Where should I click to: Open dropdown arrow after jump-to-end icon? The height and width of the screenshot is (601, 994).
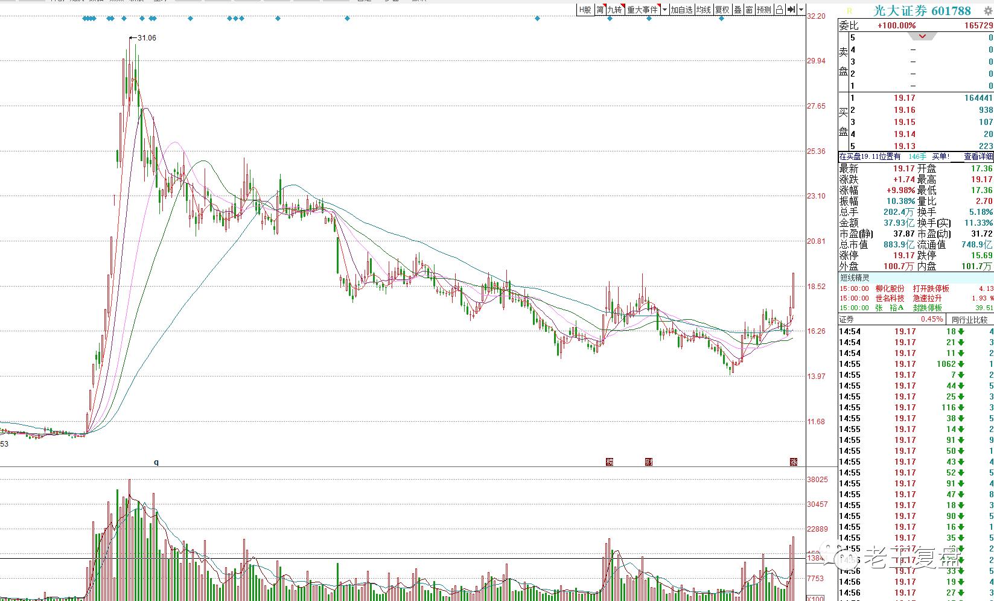[801, 10]
